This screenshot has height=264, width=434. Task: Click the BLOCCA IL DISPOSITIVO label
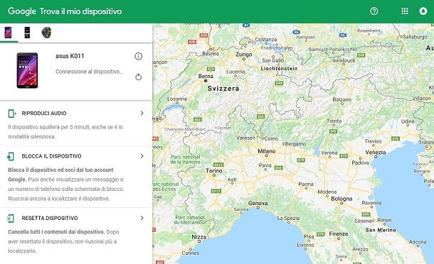[51, 156]
